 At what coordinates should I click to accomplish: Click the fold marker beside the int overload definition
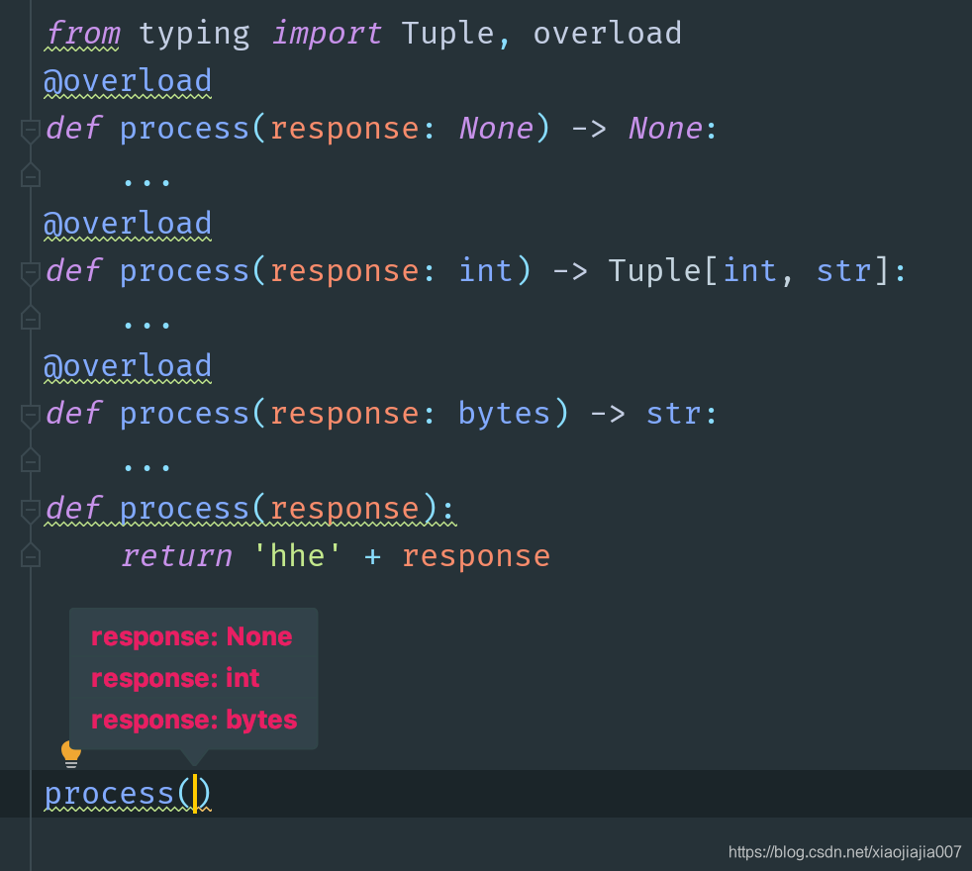point(30,270)
